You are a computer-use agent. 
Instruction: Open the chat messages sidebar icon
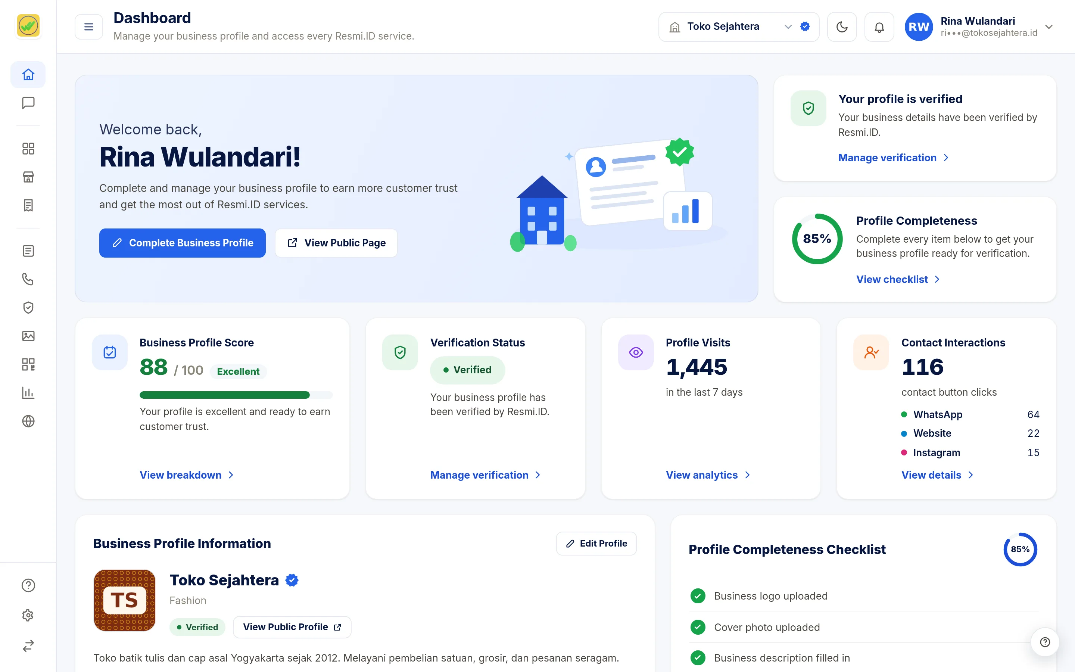tap(28, 103)
